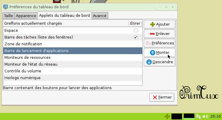Maximize the preferences window

point(166,7)
